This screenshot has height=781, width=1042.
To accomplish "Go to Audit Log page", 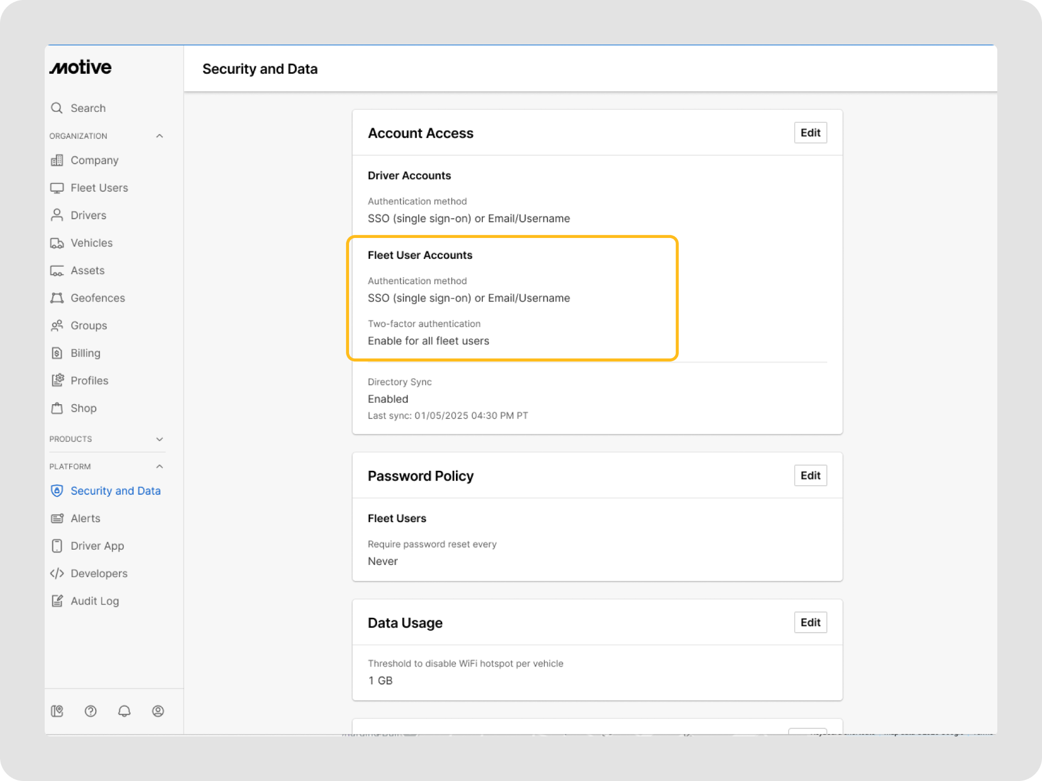I will (x=95, y=601).
